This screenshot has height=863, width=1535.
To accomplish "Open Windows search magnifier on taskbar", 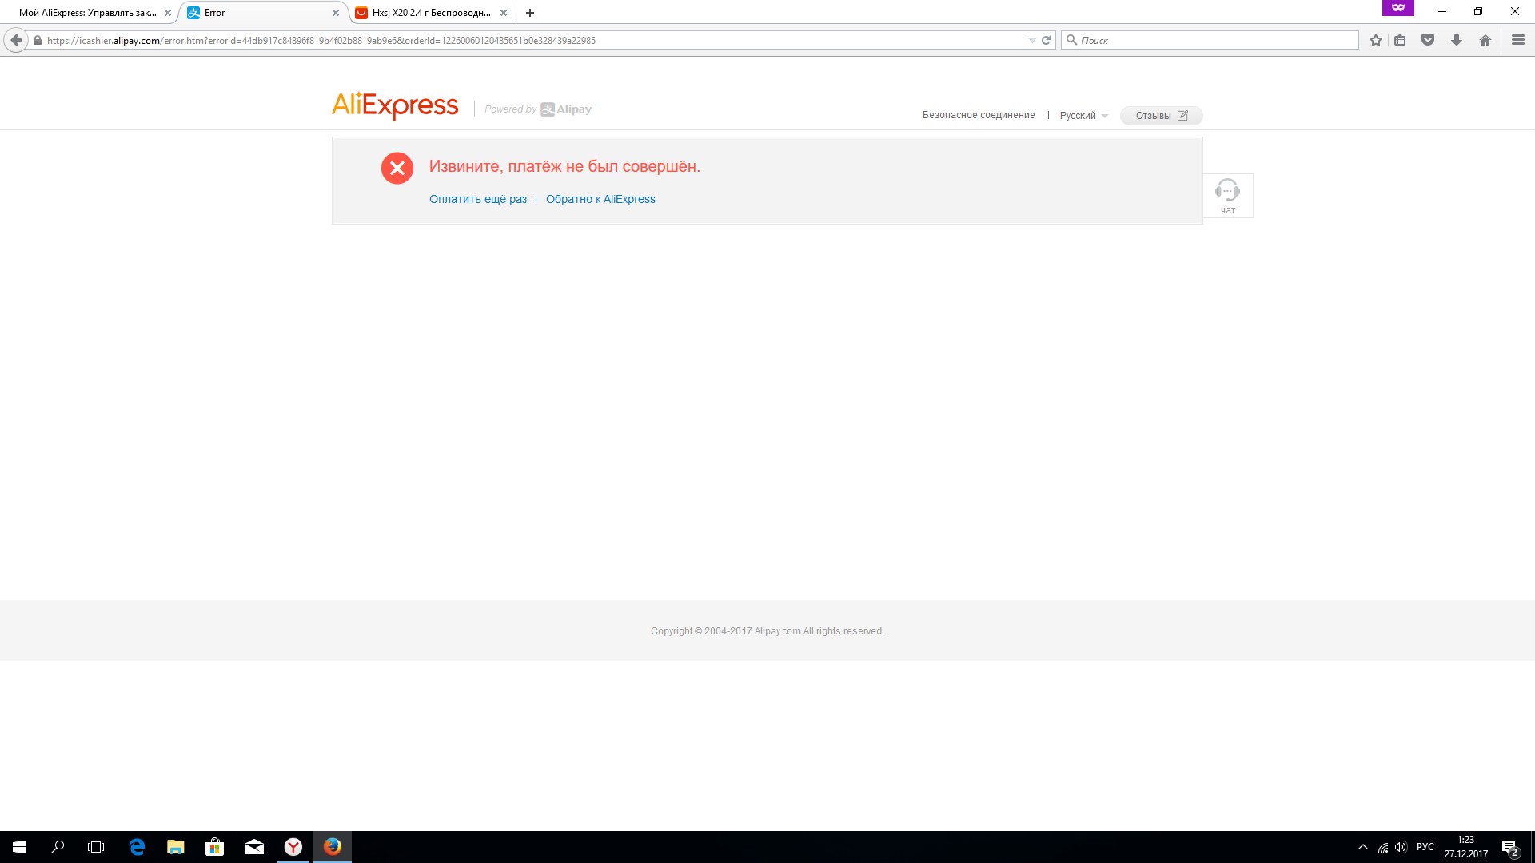I will [58, 847].
